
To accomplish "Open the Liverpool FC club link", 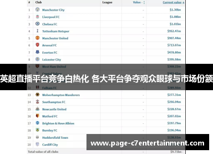I will pyautogui.click(x=51, y=17).
